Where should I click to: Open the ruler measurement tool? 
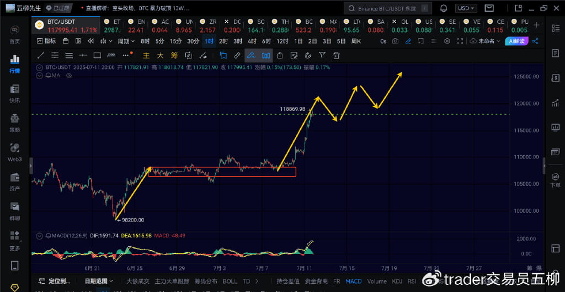pos(237,56)
